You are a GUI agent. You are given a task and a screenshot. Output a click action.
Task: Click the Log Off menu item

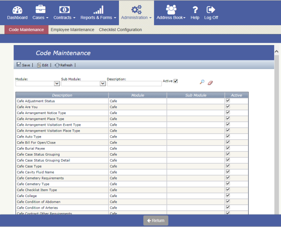[211, 18]
